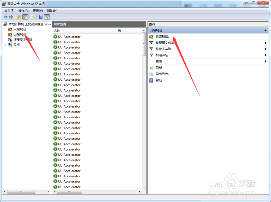Viewport: 271px width, 202px height.
Task: Click 导出列表... in actions pane
Action: tap(163, 74)
